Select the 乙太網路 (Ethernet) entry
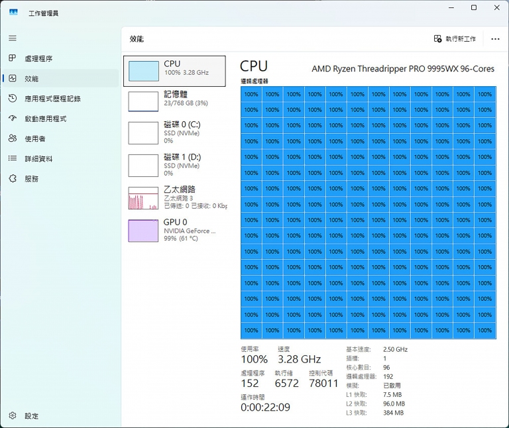 tap(175, 197)
